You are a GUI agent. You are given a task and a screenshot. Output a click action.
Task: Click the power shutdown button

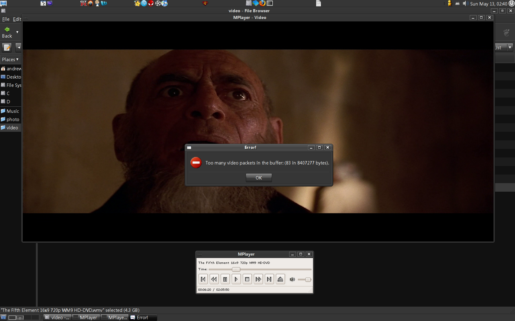tap(511, 3)
